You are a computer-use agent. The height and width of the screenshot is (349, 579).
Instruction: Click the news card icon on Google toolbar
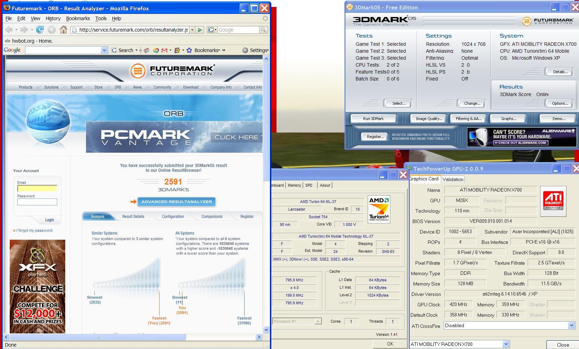point(147,50)
